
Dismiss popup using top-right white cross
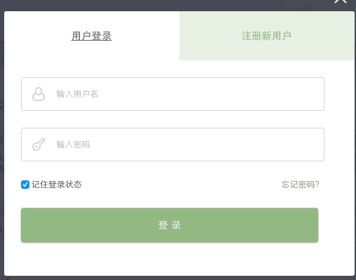(x=341, y=1)
